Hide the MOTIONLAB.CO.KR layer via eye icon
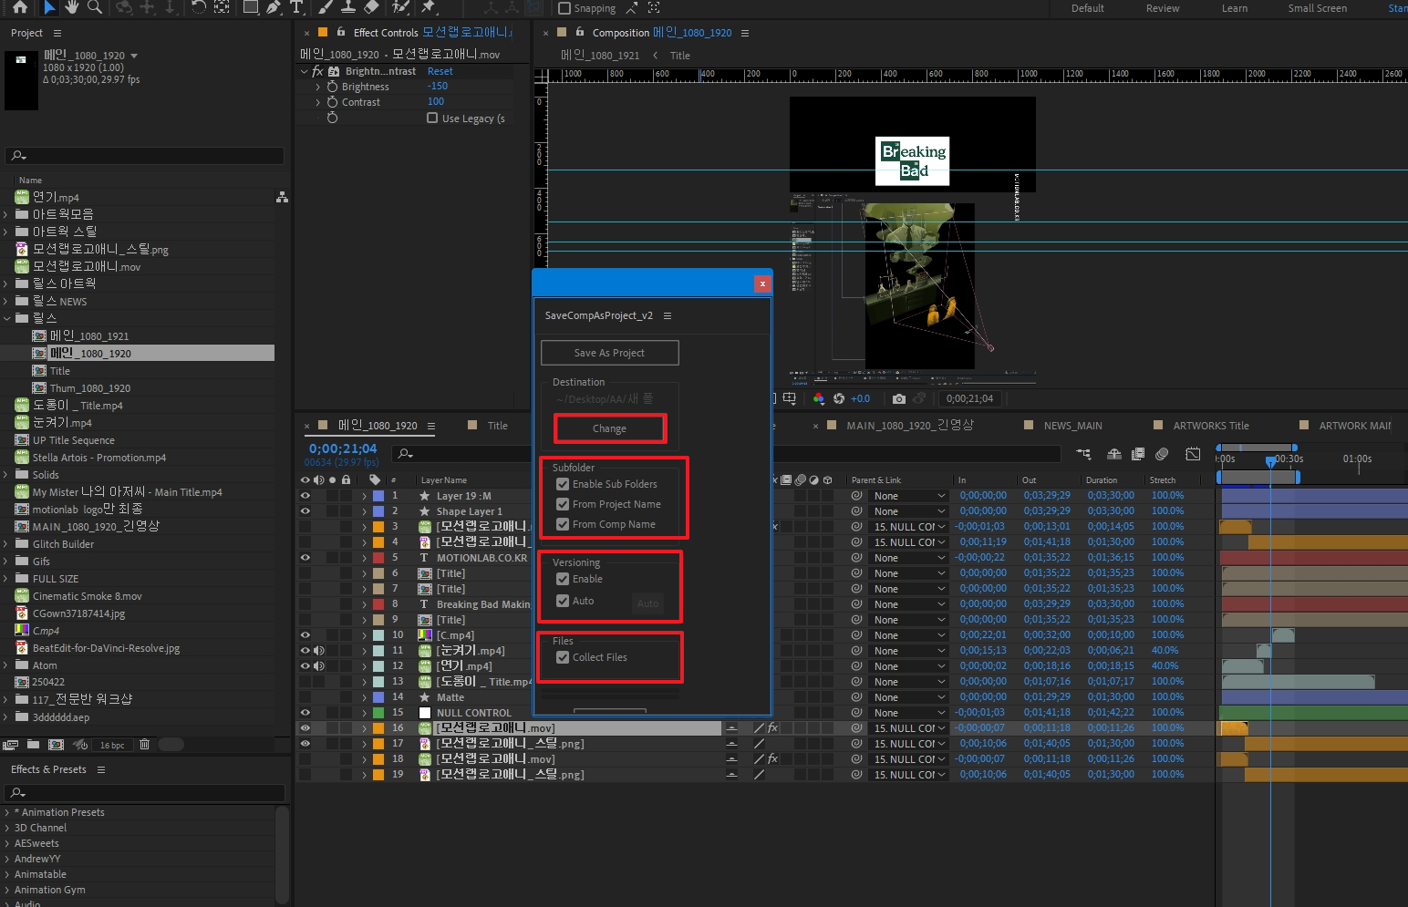 [305, 558]
